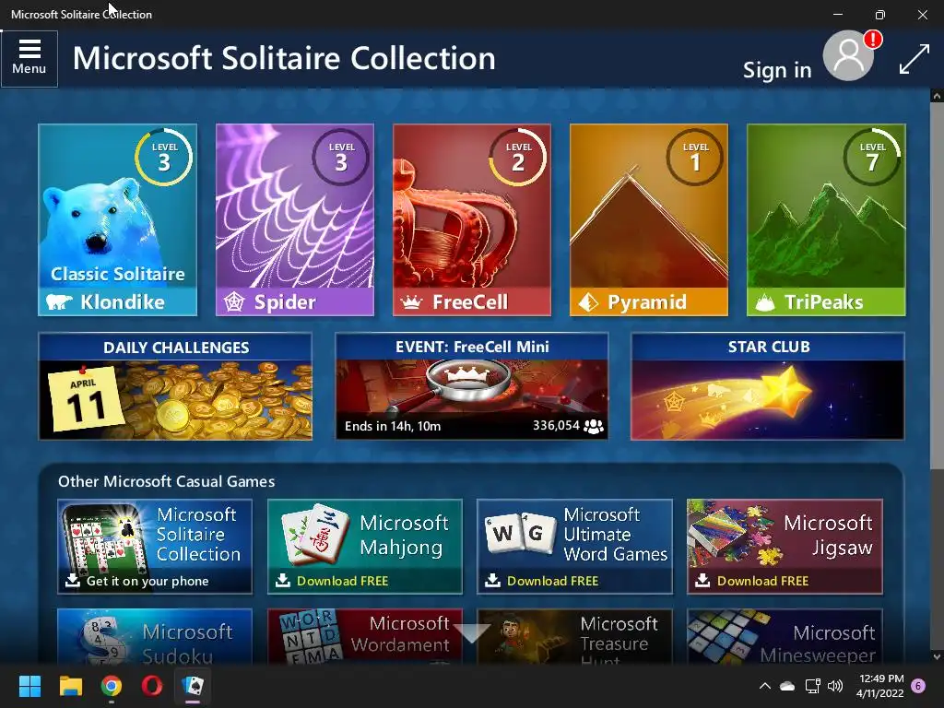
Task: Click 'Other Microsoft Casual Games' heading
Action: pyautogui.click(x=166, y=481)
